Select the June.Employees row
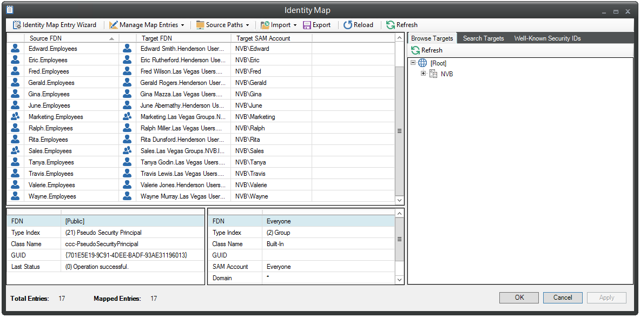 201,105
